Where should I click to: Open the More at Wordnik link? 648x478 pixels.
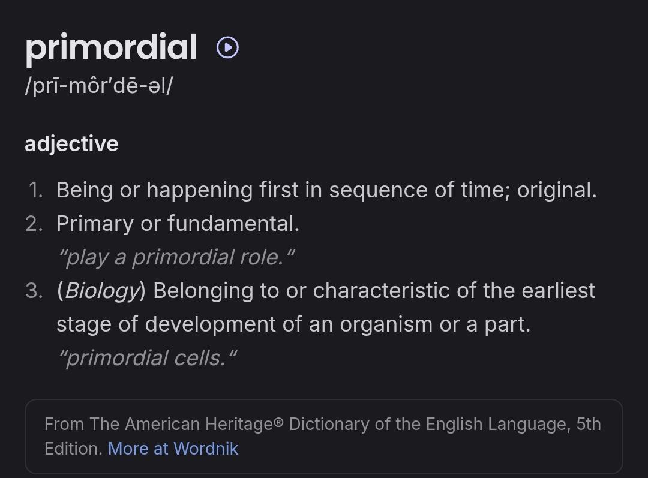(173, 449)
